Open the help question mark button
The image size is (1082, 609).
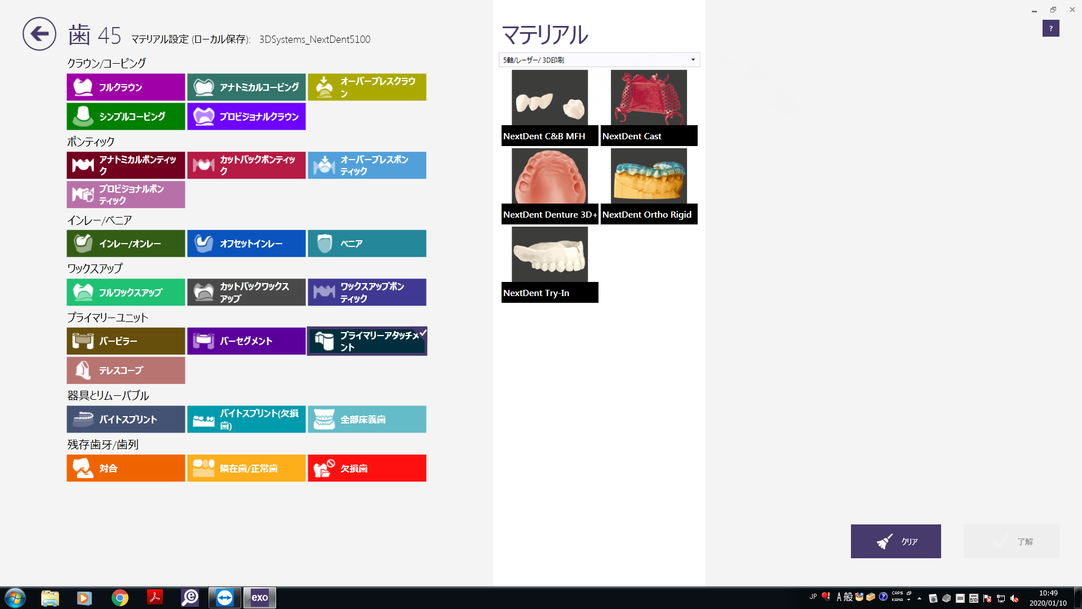point(1050,28)
